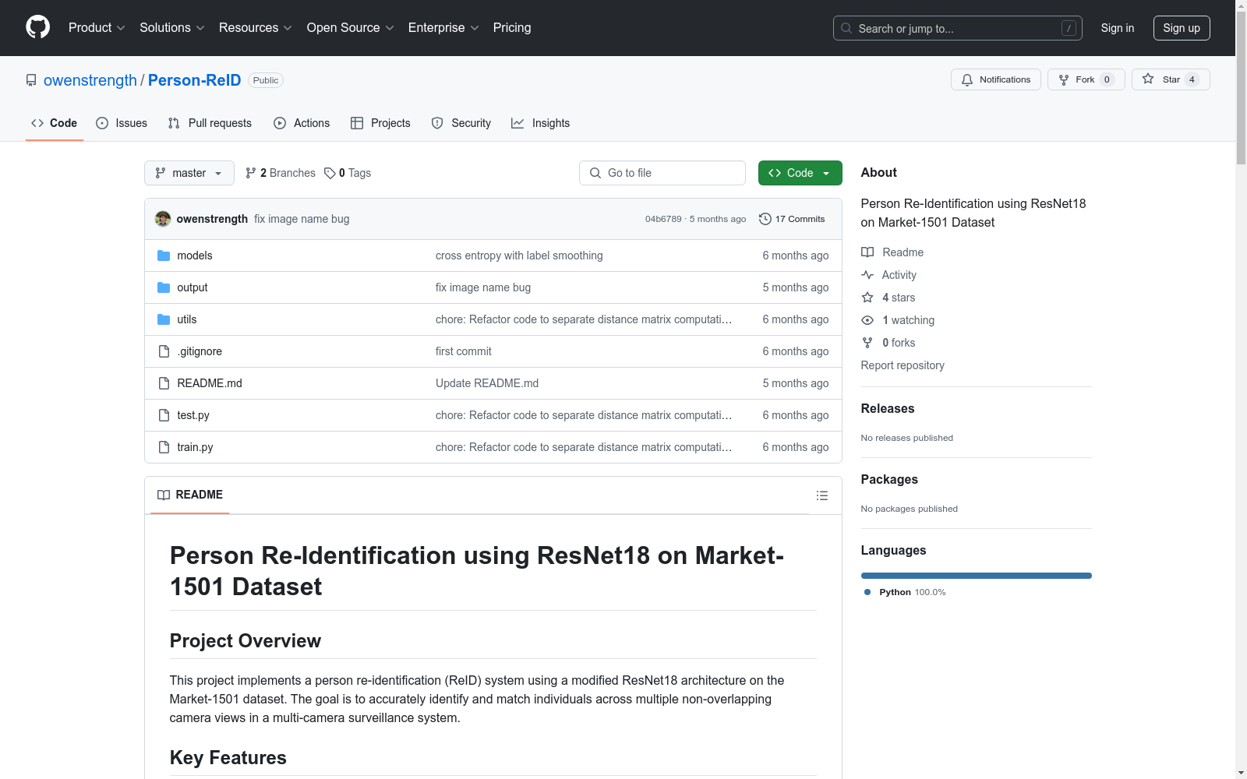Viewport: 1247px width, 779px height.
Task: Click the Pricing link
Action: (x=512, y=28)
